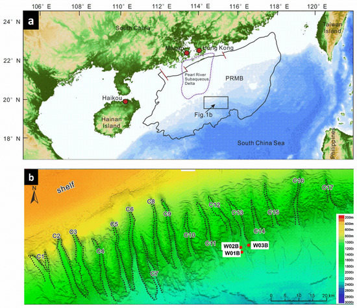Screen dimensions: 357x308
Task: Click the 118° E longitude label
Action: coord(279,6)
